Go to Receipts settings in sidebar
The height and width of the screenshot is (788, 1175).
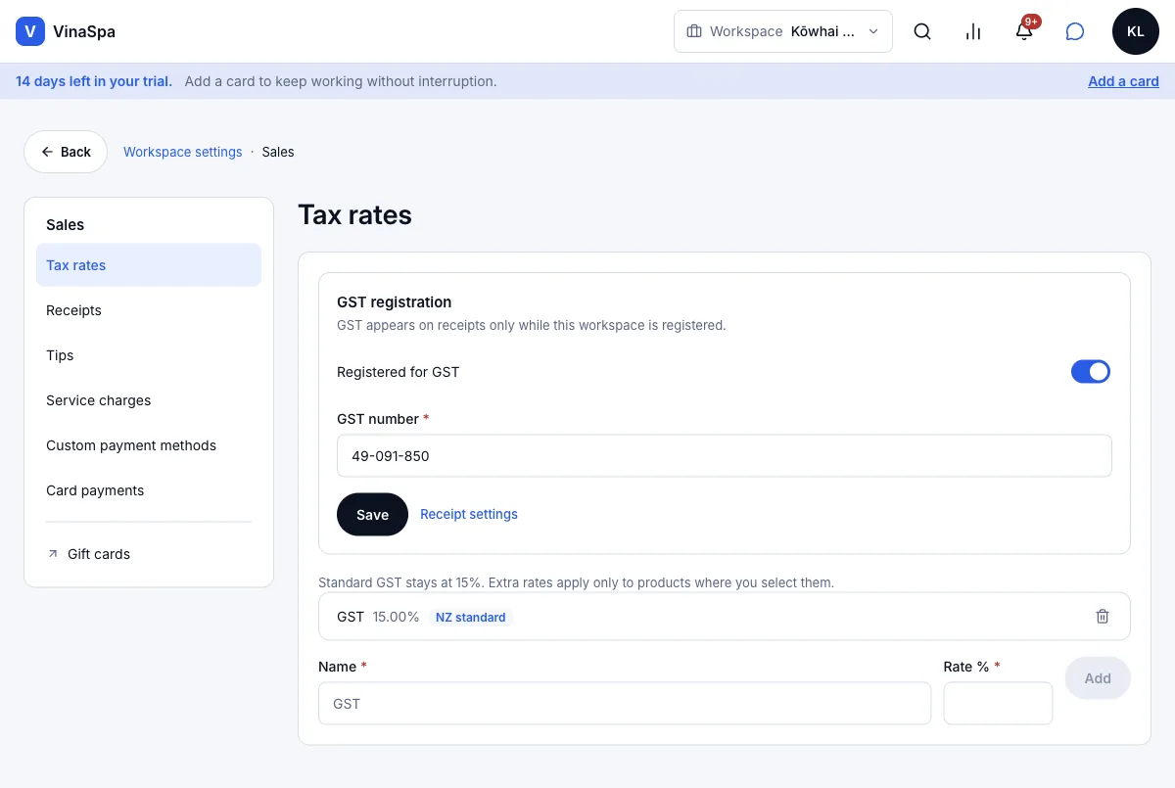[x=149, y=310]
